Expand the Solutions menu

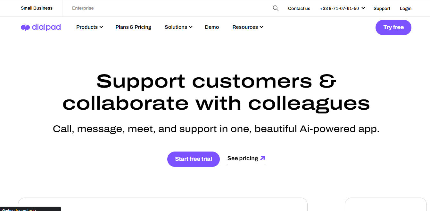point(178,27)
